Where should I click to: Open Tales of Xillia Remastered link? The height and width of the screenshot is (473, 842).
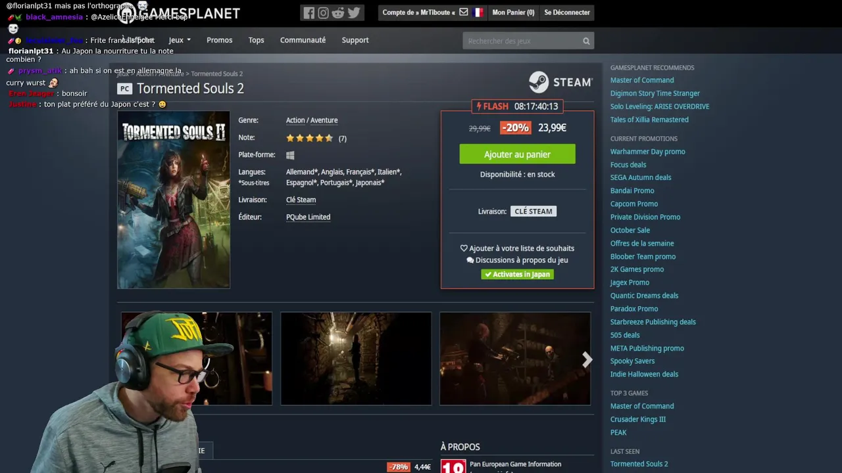tap(649, 120)
